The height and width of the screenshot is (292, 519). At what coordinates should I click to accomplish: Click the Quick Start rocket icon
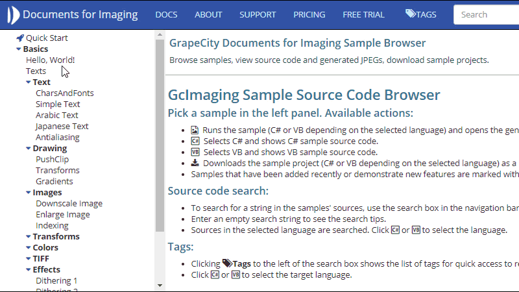20,38
